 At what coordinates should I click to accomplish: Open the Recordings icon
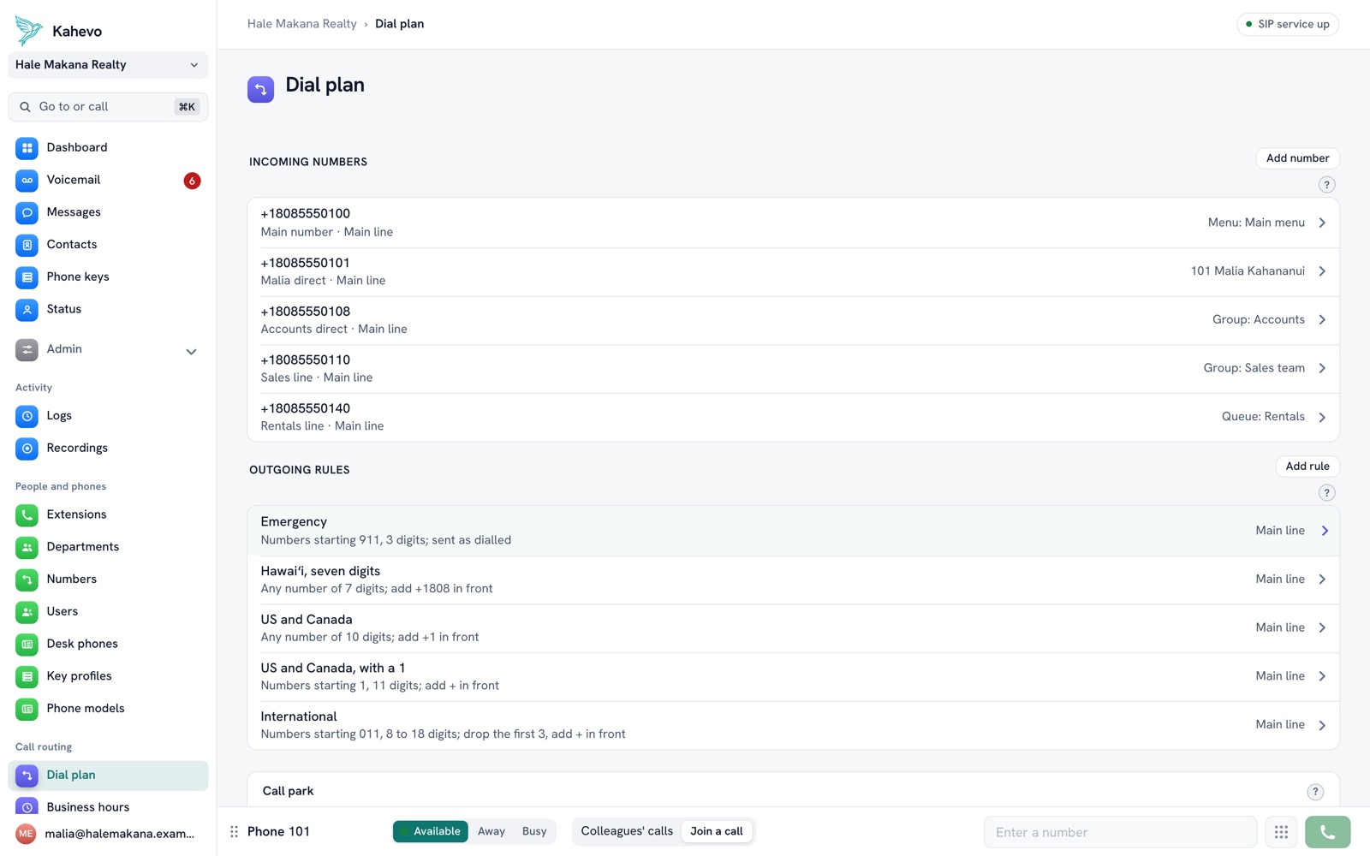(27, 449)
